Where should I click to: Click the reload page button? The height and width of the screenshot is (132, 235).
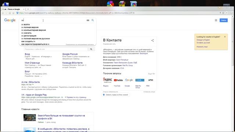(10, 13)
